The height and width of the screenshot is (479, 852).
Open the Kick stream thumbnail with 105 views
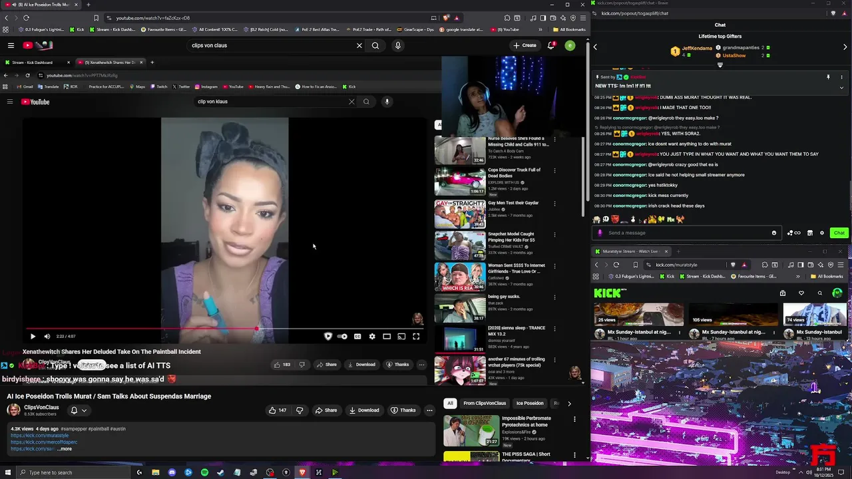[733, 315]
